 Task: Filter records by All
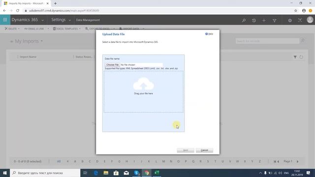coord(59,161)
